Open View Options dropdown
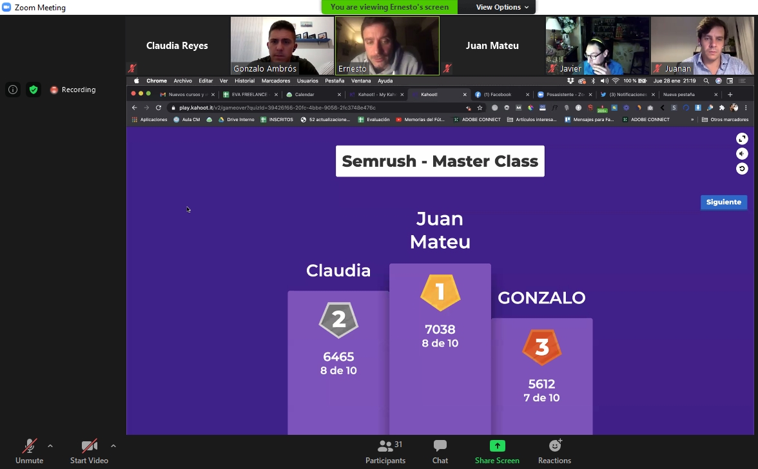Image resolution: width=758 pixels, height=469 pixels. 501,7
